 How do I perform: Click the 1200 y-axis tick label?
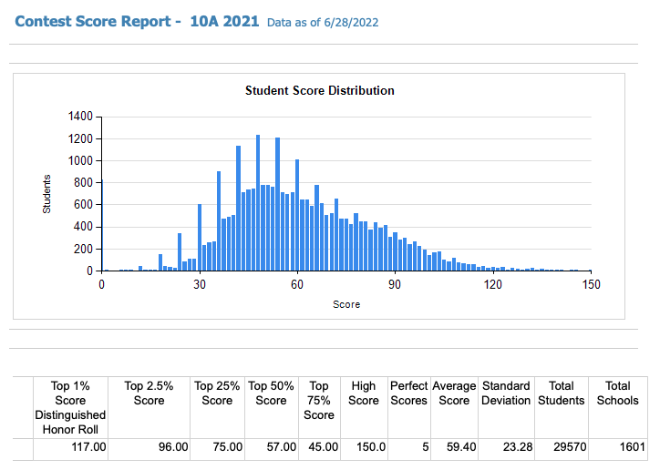click(x=80, y=138)
